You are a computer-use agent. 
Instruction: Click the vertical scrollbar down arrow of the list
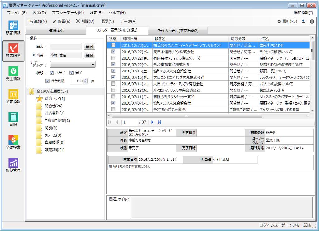pos(312,111)
